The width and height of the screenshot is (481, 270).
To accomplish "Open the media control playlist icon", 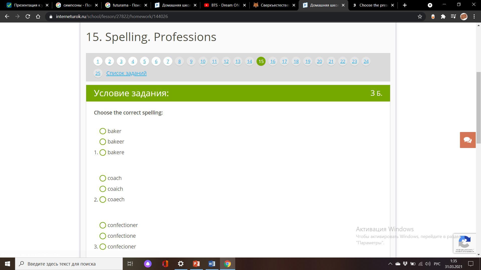I will pyautogui.click(x=453, y=16).
